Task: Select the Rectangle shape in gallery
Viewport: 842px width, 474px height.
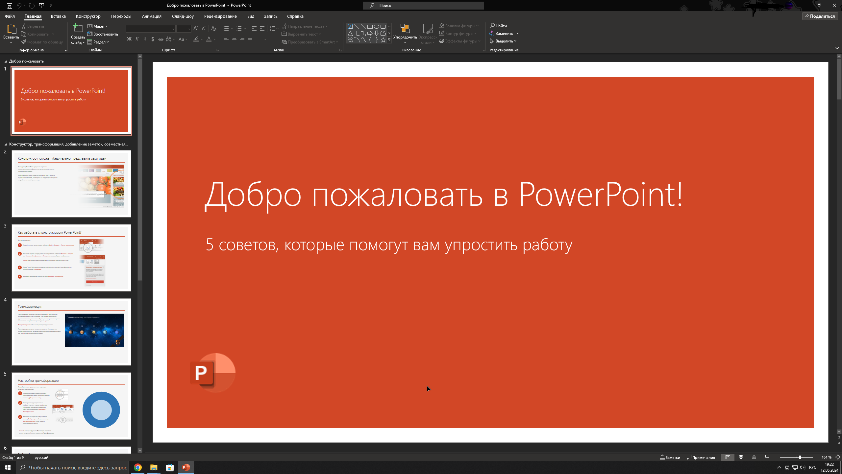Action: [x=370, y=27]
